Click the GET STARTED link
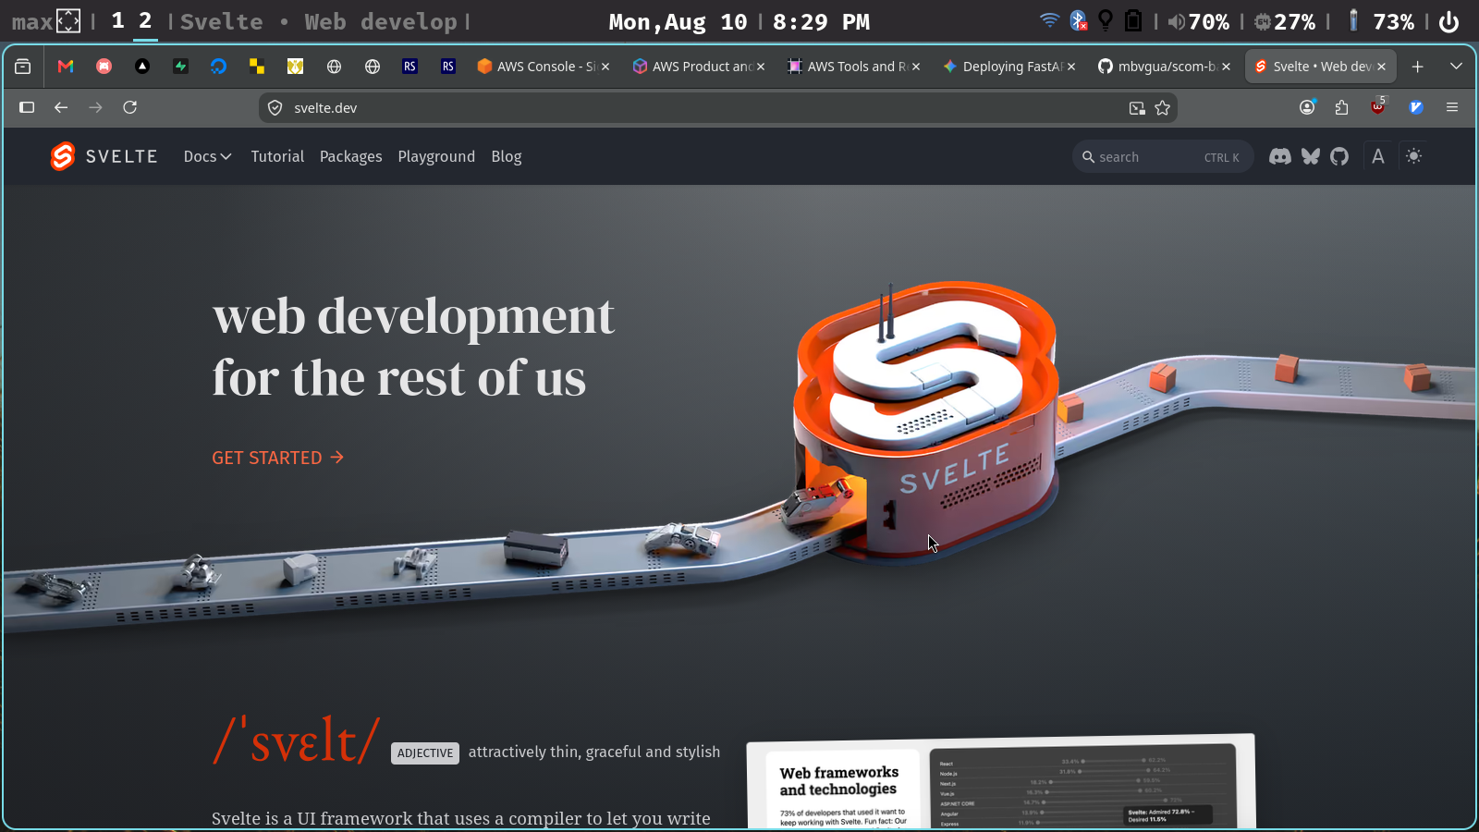 point(277,458)
